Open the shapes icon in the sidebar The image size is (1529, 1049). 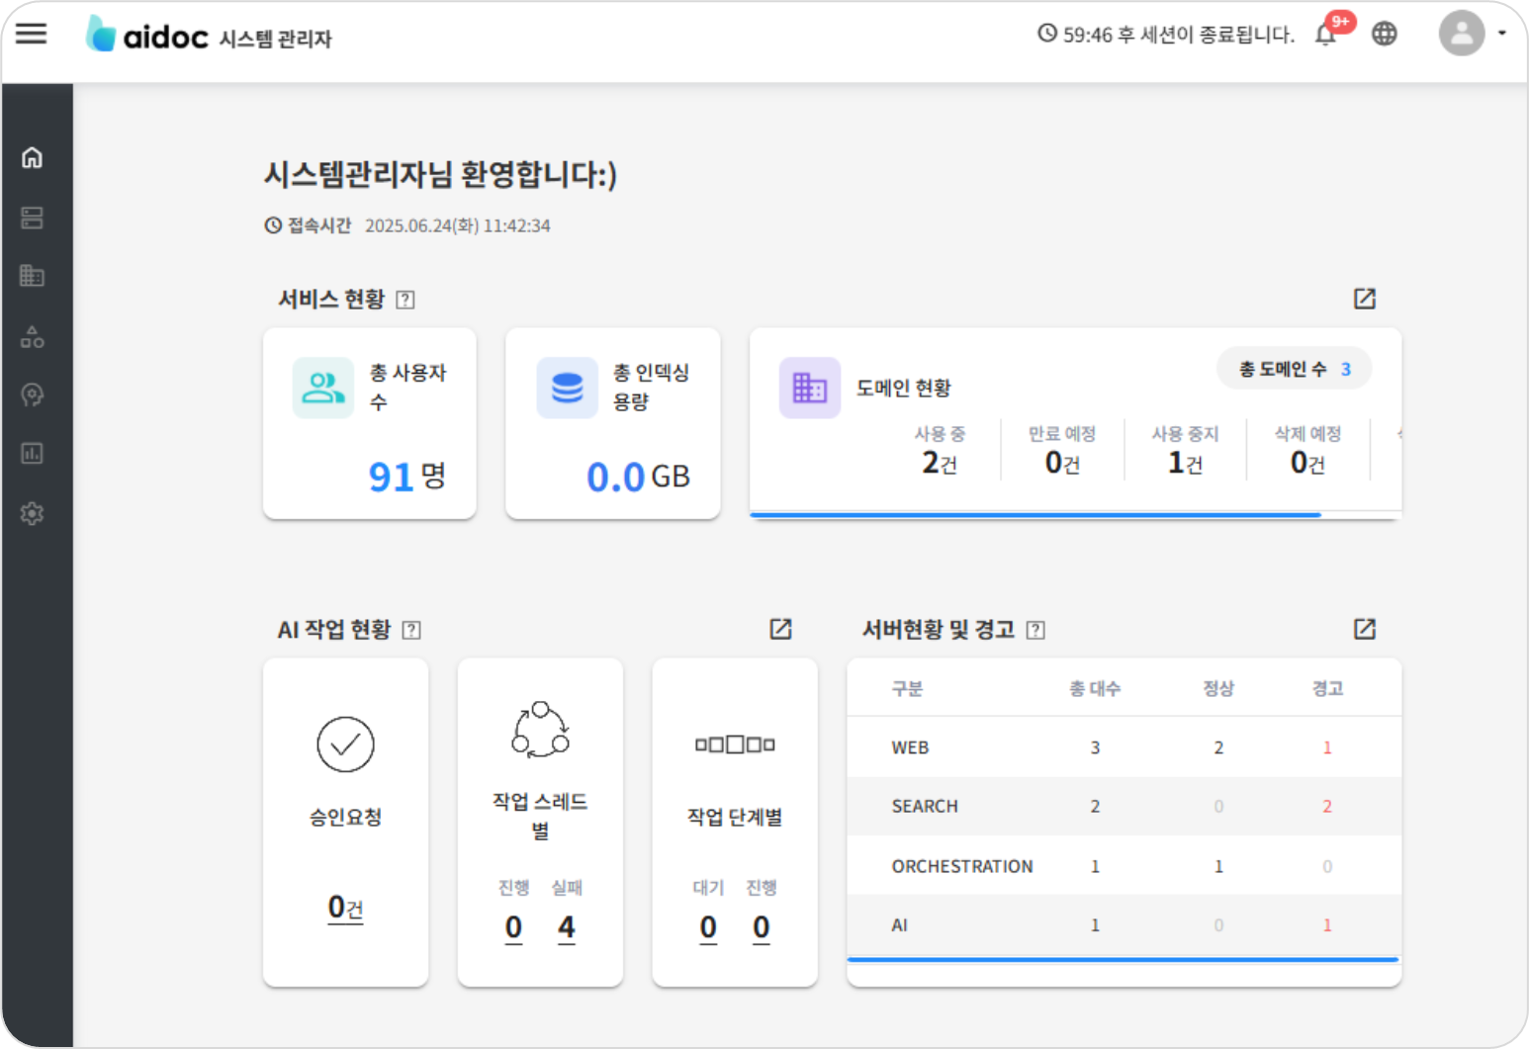point(33,337)
